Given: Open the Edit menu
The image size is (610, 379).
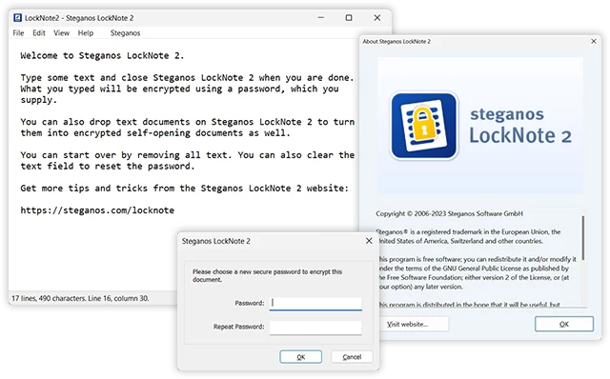Looking at the screenshot, I should 38,33.
